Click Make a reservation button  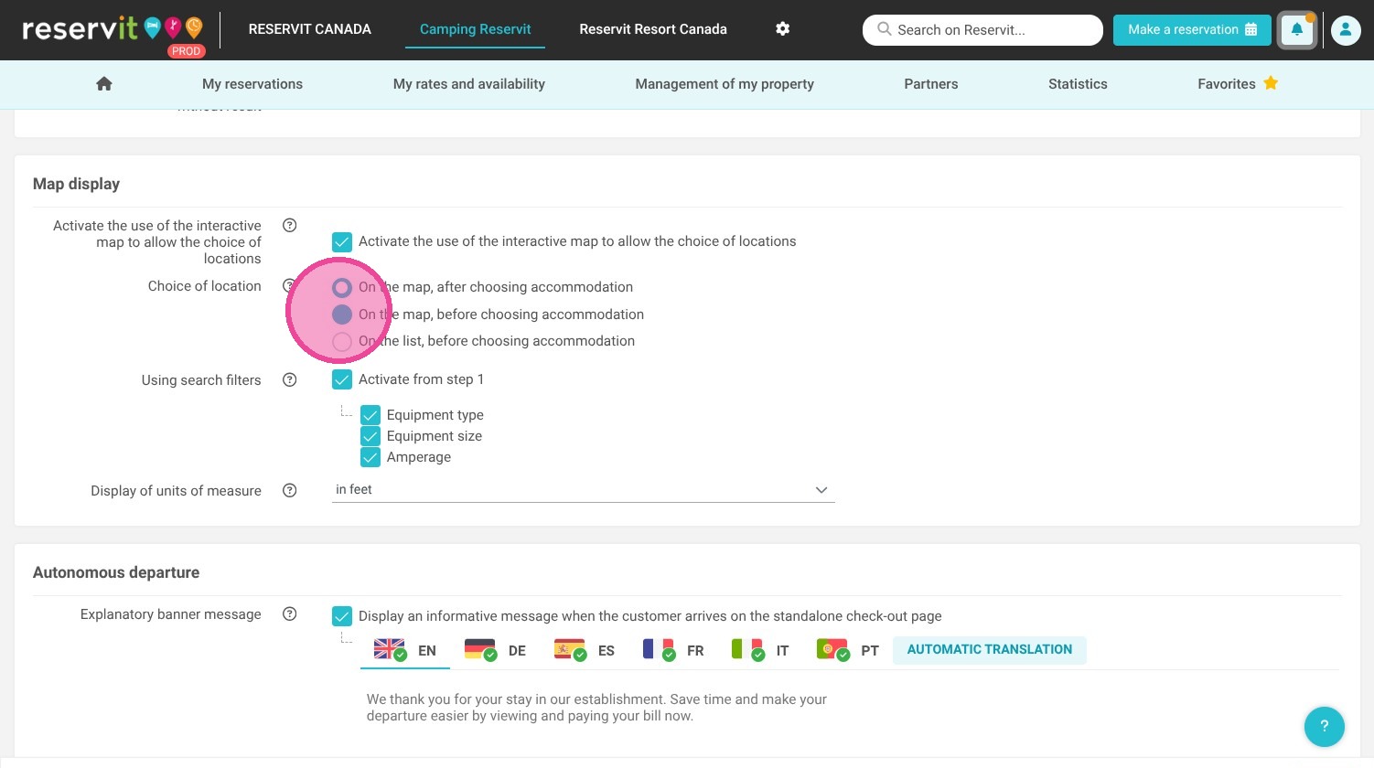click(1192, 29)
